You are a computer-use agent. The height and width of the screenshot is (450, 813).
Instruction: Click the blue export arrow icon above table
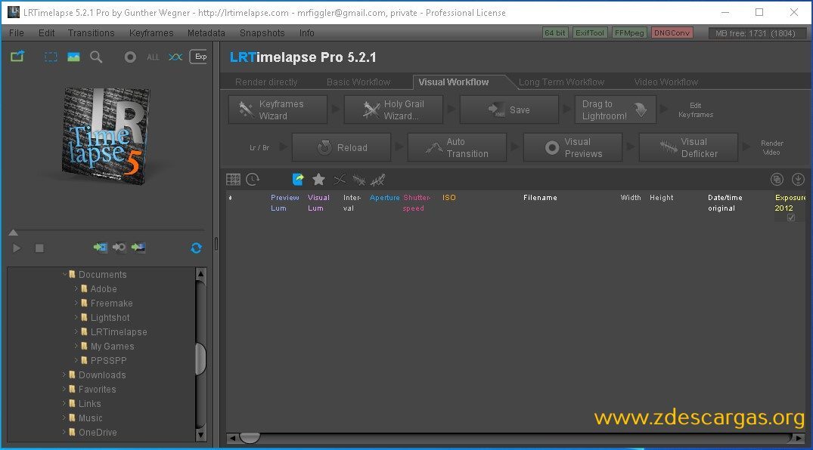coord(298,179)
